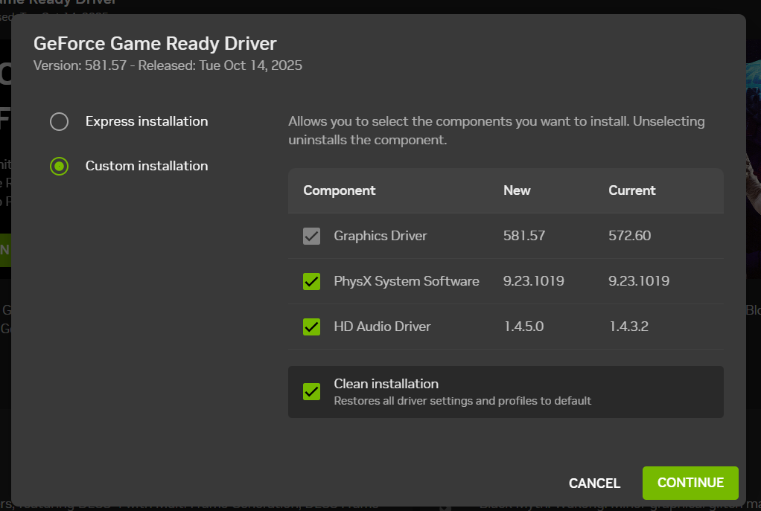This screenshot has height=511, width=761.
Task: Click HD Audio Driver current version 1.4.3.2
Action: point(629,327)
